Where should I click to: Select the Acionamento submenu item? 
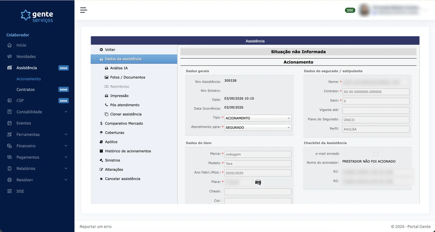coord(28,79)
